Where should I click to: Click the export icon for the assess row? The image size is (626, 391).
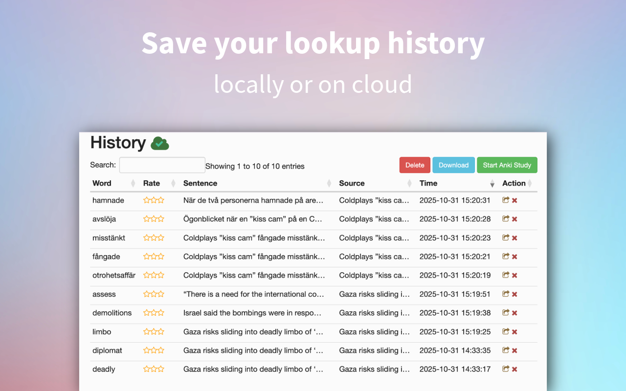(x=506, y=294)
